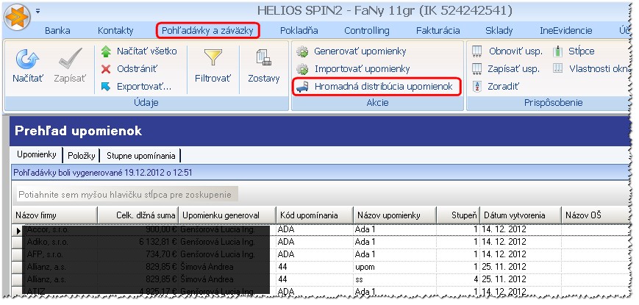The height and width of the screenshot is (305, 639).
Task: Sort by the Celk. dlžná suma column header
Action: (138, 215)
